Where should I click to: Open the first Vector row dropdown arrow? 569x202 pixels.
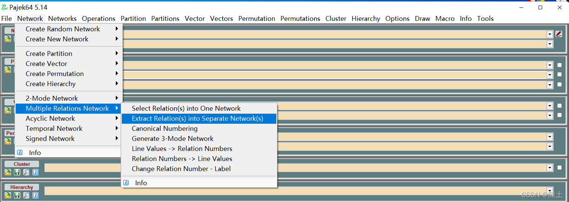pos(550,106)
